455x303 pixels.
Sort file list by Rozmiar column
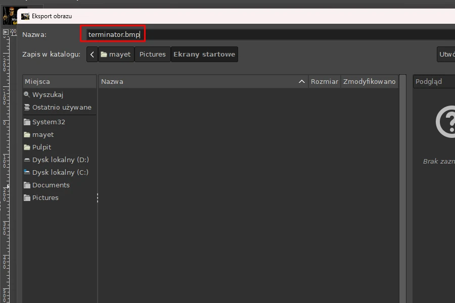click(x=325, y=81)
